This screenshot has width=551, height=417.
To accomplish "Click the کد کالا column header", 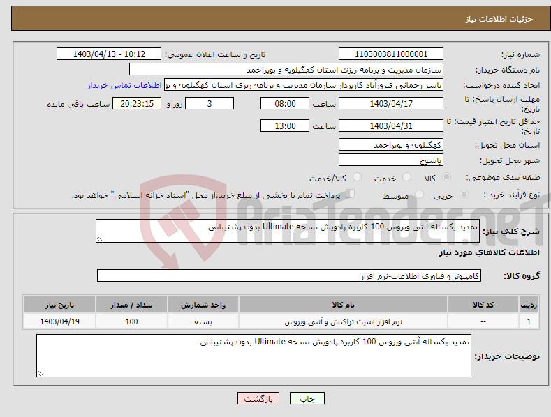I will point(483,305).
